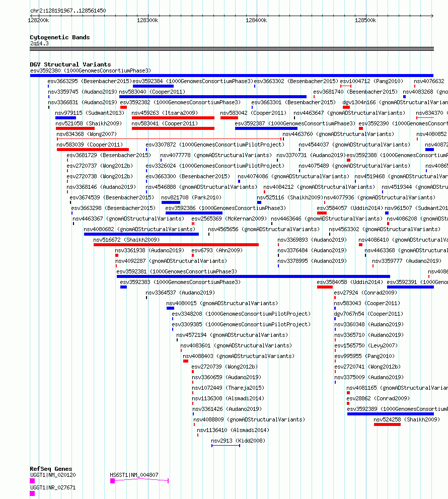Select esv3592384 variant label
Image resolution: width=448 pixels, height=499 pixels.
click(x=193, y=81)
